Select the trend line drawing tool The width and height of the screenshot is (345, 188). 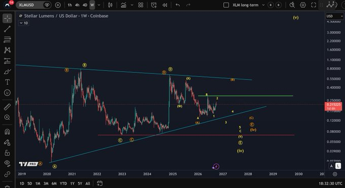[x=7, y=29]
